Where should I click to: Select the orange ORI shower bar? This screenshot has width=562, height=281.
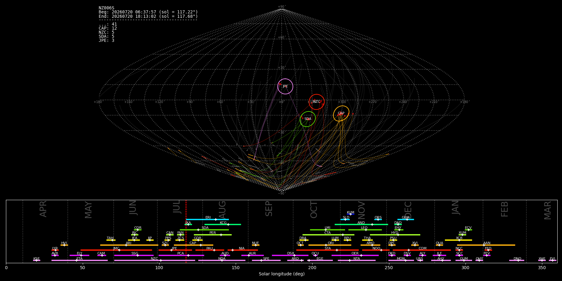(330, 245)
